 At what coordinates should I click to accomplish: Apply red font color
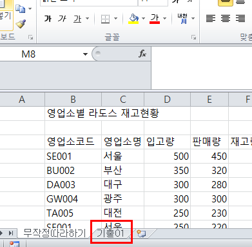click(155, 19)
